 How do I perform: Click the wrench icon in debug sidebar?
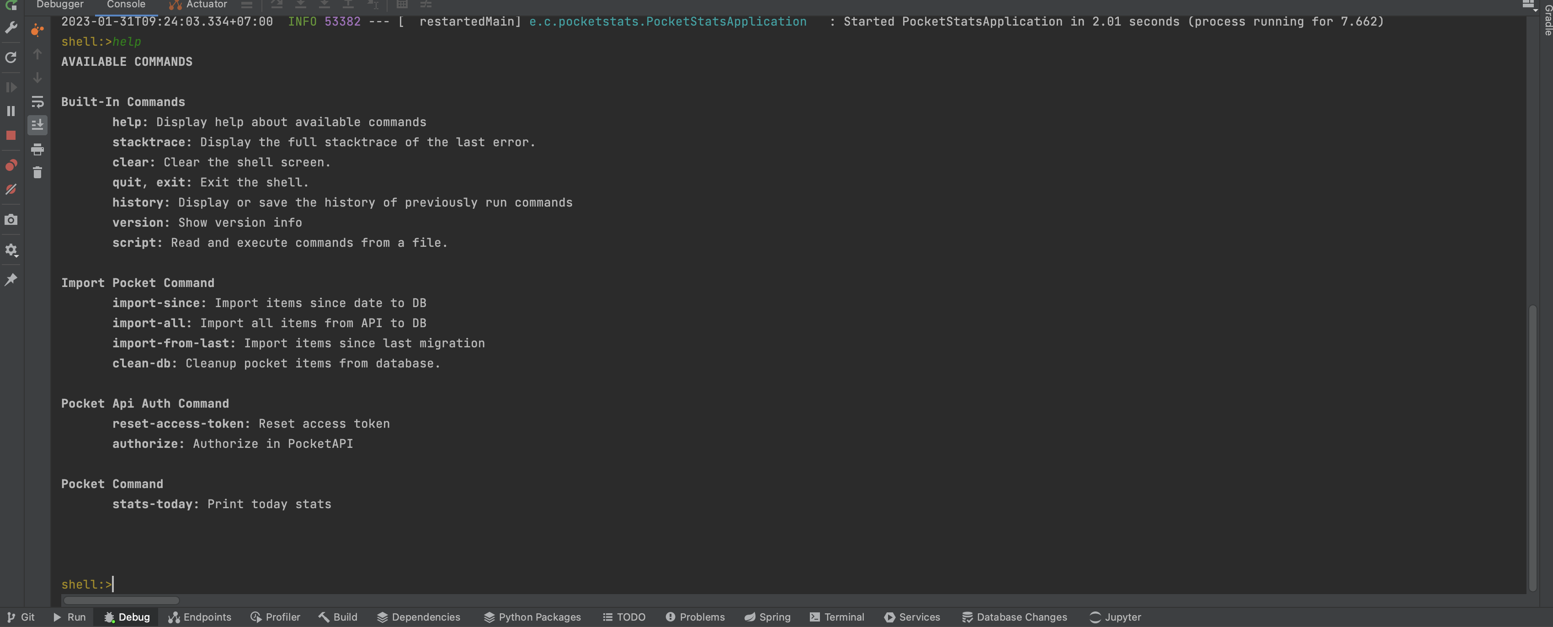(x=11, y=28)
